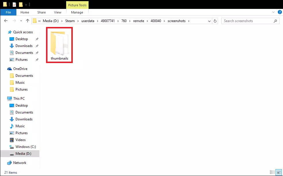Open the Manage tab under Picture Tools

77,12
